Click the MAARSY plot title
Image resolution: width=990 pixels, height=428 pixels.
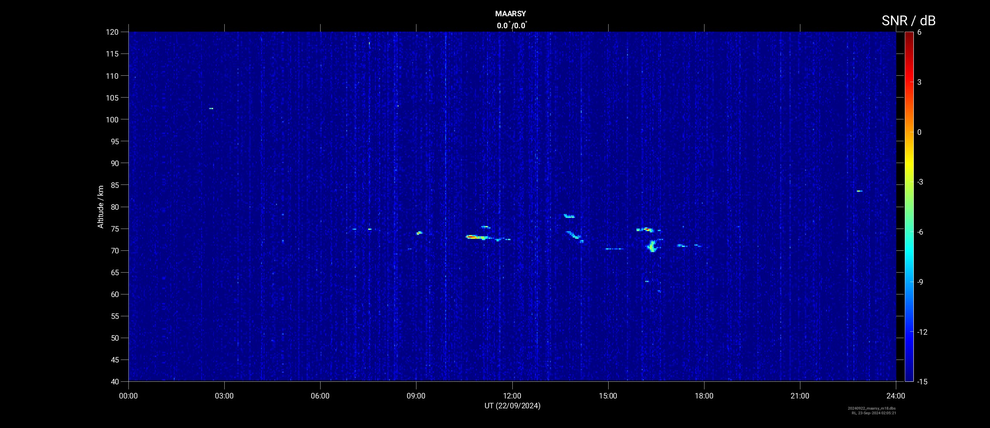coord(510,14)
